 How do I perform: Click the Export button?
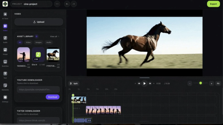(213, 4)
